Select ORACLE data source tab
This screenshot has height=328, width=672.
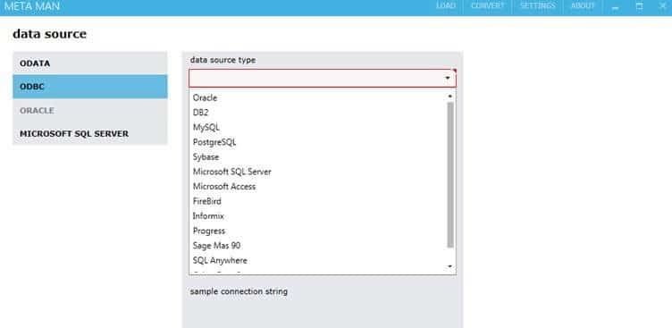pos(90,110)
